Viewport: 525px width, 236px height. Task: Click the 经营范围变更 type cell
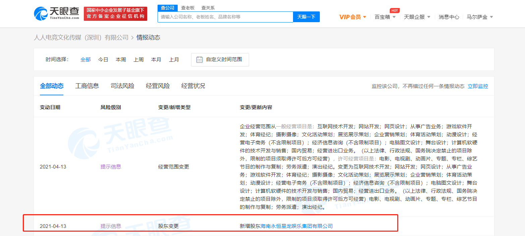click(174, 167)
